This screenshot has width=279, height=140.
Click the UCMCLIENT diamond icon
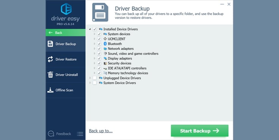(x=105, y=39)
